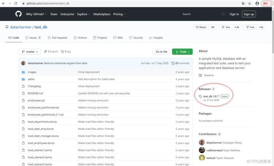Image resolution: width=274 pixels, height=166 pixels.
Task: Click datacharmer avatar in commit header
Action: coord(23,63)
